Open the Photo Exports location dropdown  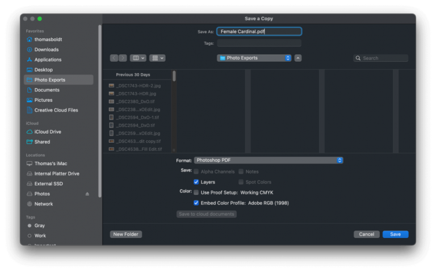(x=254, y=58)
